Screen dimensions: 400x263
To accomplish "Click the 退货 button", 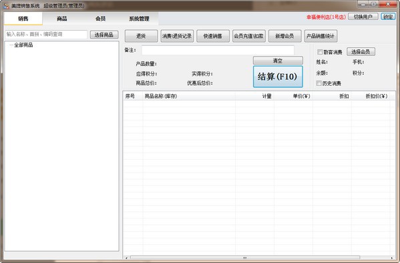I will (x=141, y=36).
